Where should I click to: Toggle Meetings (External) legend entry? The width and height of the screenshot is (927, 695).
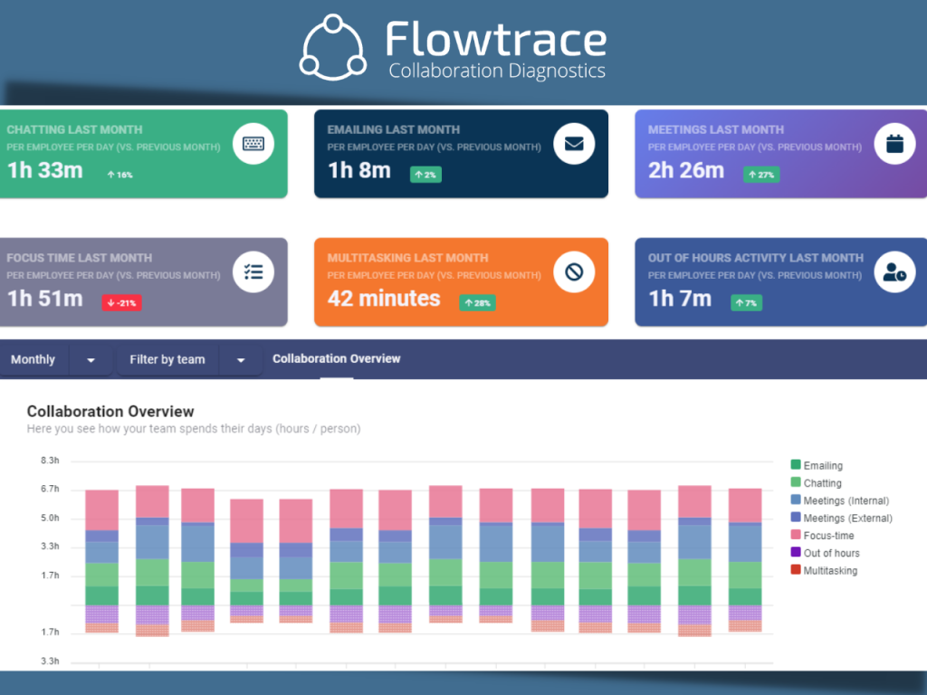(x=847, y=519)
